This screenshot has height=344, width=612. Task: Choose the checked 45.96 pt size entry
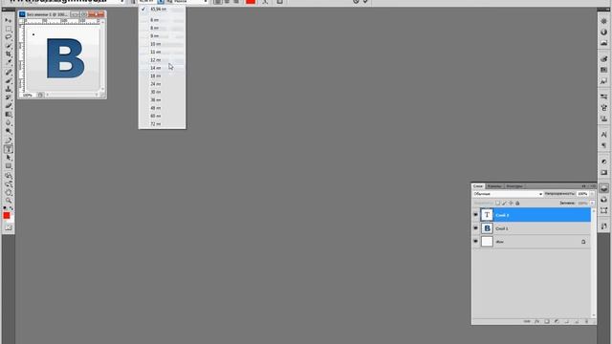pos(163,9)
